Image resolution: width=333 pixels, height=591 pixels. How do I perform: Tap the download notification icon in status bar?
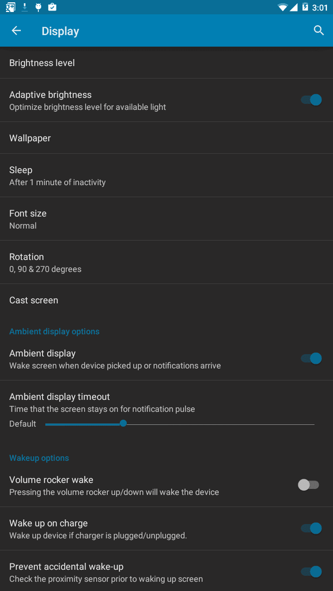(25, 7)
